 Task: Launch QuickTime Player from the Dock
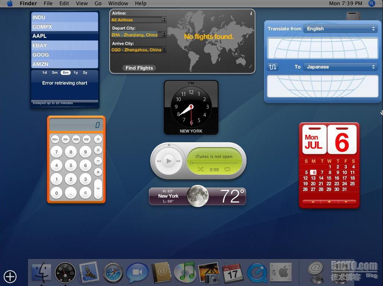click(257, 273)
